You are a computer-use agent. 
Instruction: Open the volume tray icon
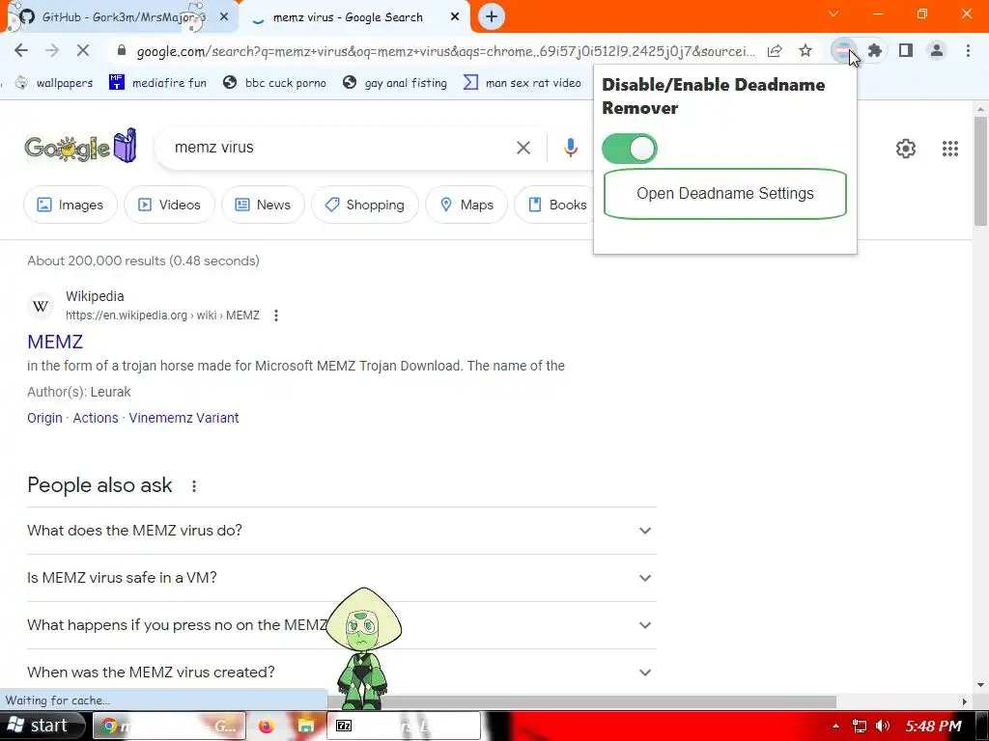[883, 726]
